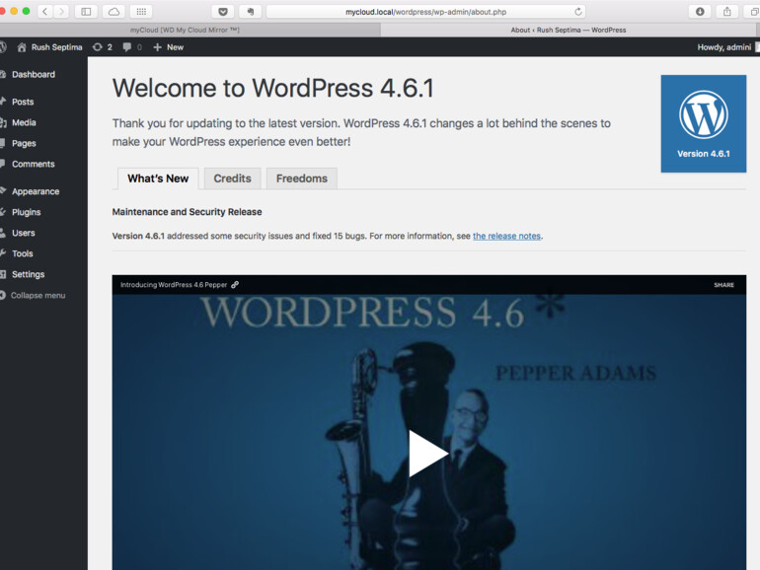Click the Introducing WordPress 4.6 Pepper title
This screenshot has height=570, width=760.
point(174,285)
